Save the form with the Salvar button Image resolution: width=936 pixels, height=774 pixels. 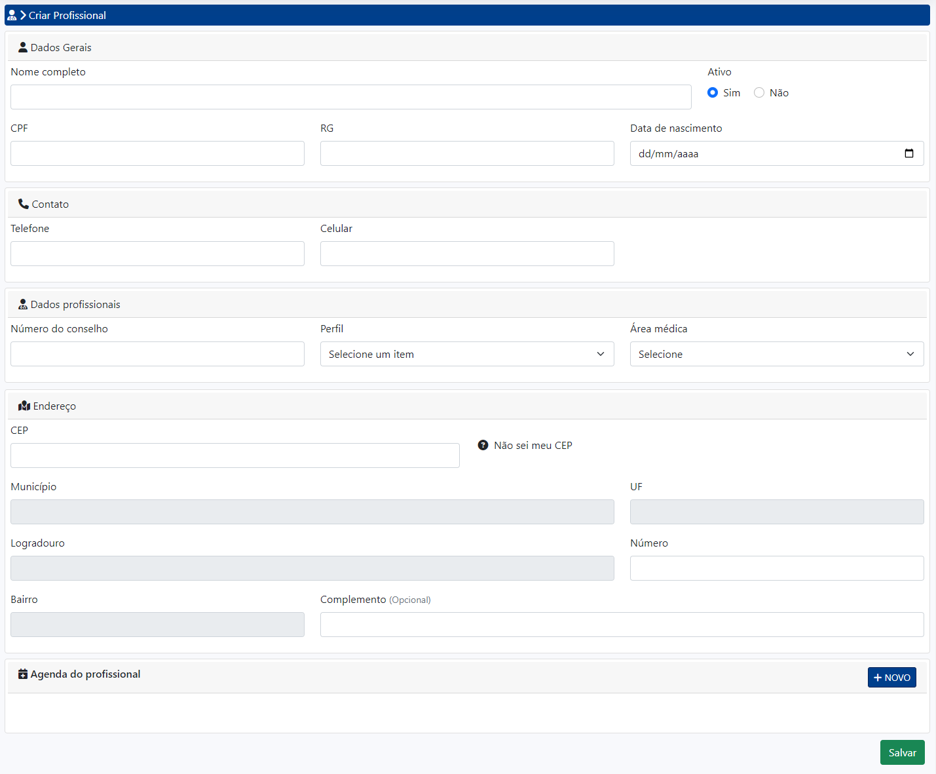click(x=902, y=752)
